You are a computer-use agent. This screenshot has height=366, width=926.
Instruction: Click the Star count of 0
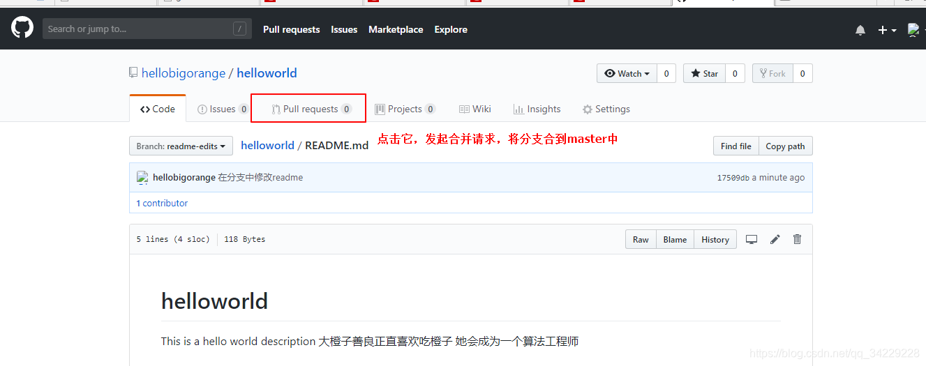[735, 73]
